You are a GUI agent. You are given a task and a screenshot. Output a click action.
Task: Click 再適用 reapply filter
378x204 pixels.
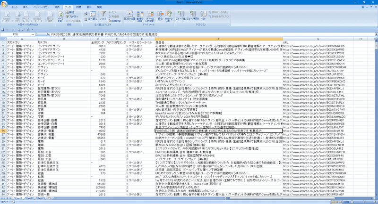pyautogui.click(x=113, y=16)
